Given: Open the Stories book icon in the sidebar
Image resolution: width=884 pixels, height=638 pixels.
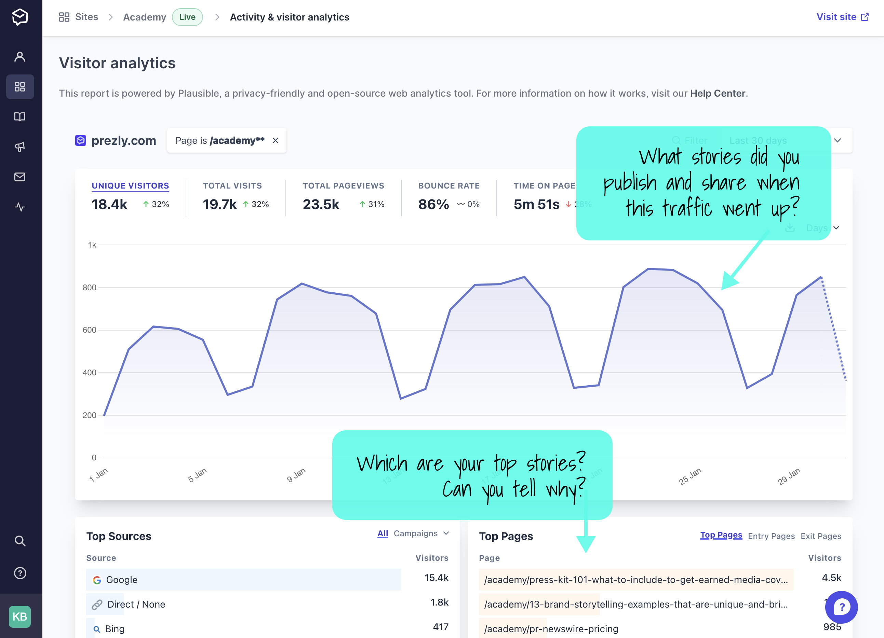Looking at the screenshot, I should (20, 117).
